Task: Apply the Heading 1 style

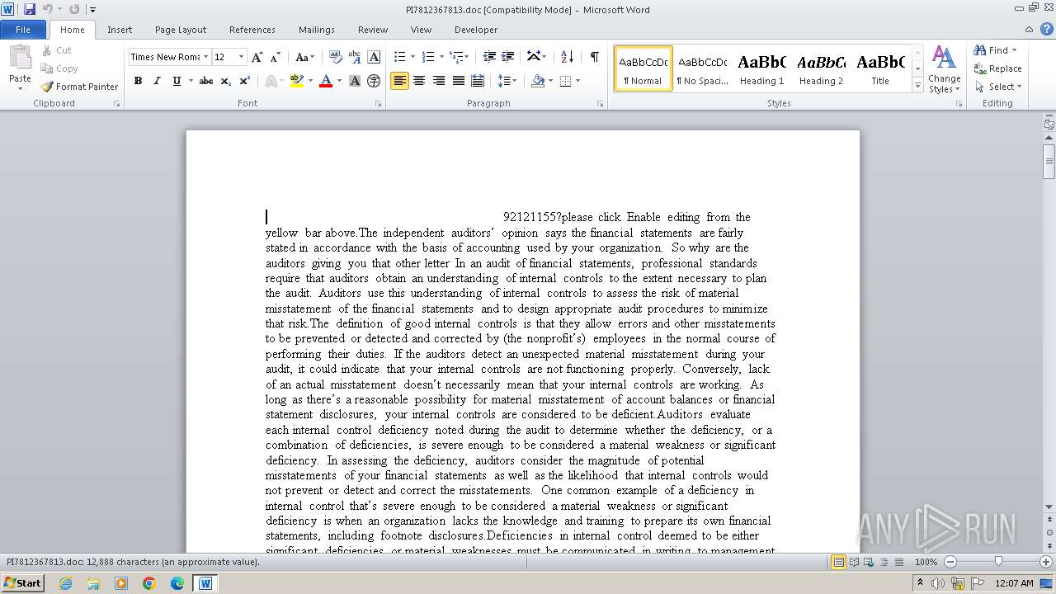Action: (761, 68)
